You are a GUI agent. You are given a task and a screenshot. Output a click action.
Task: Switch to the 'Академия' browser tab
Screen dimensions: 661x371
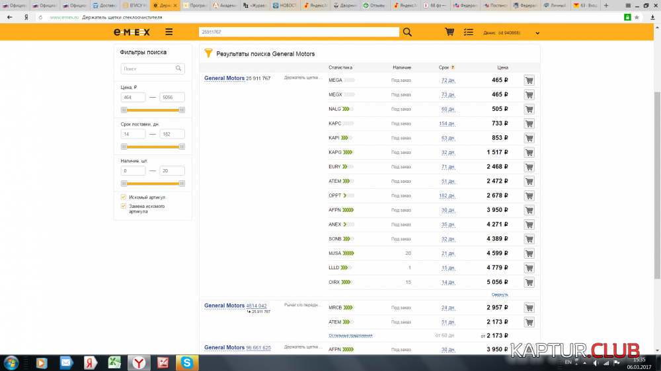pos(225,5)
